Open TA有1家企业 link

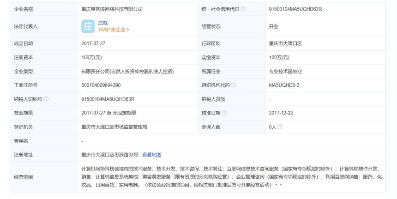114,30
